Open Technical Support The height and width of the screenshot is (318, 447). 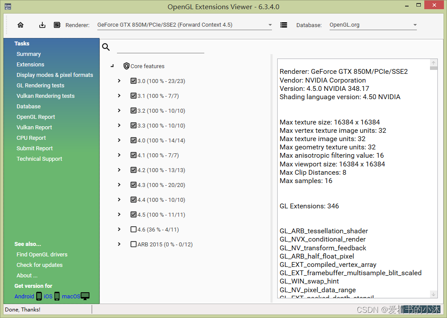pyautogui.click(x=39, y=159)
